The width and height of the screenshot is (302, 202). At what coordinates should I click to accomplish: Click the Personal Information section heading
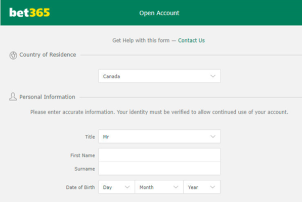(x=47, y=97)
